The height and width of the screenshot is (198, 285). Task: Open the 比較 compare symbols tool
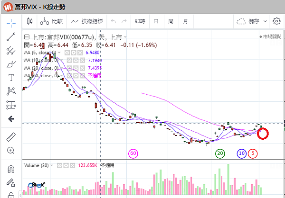point(51,21)
